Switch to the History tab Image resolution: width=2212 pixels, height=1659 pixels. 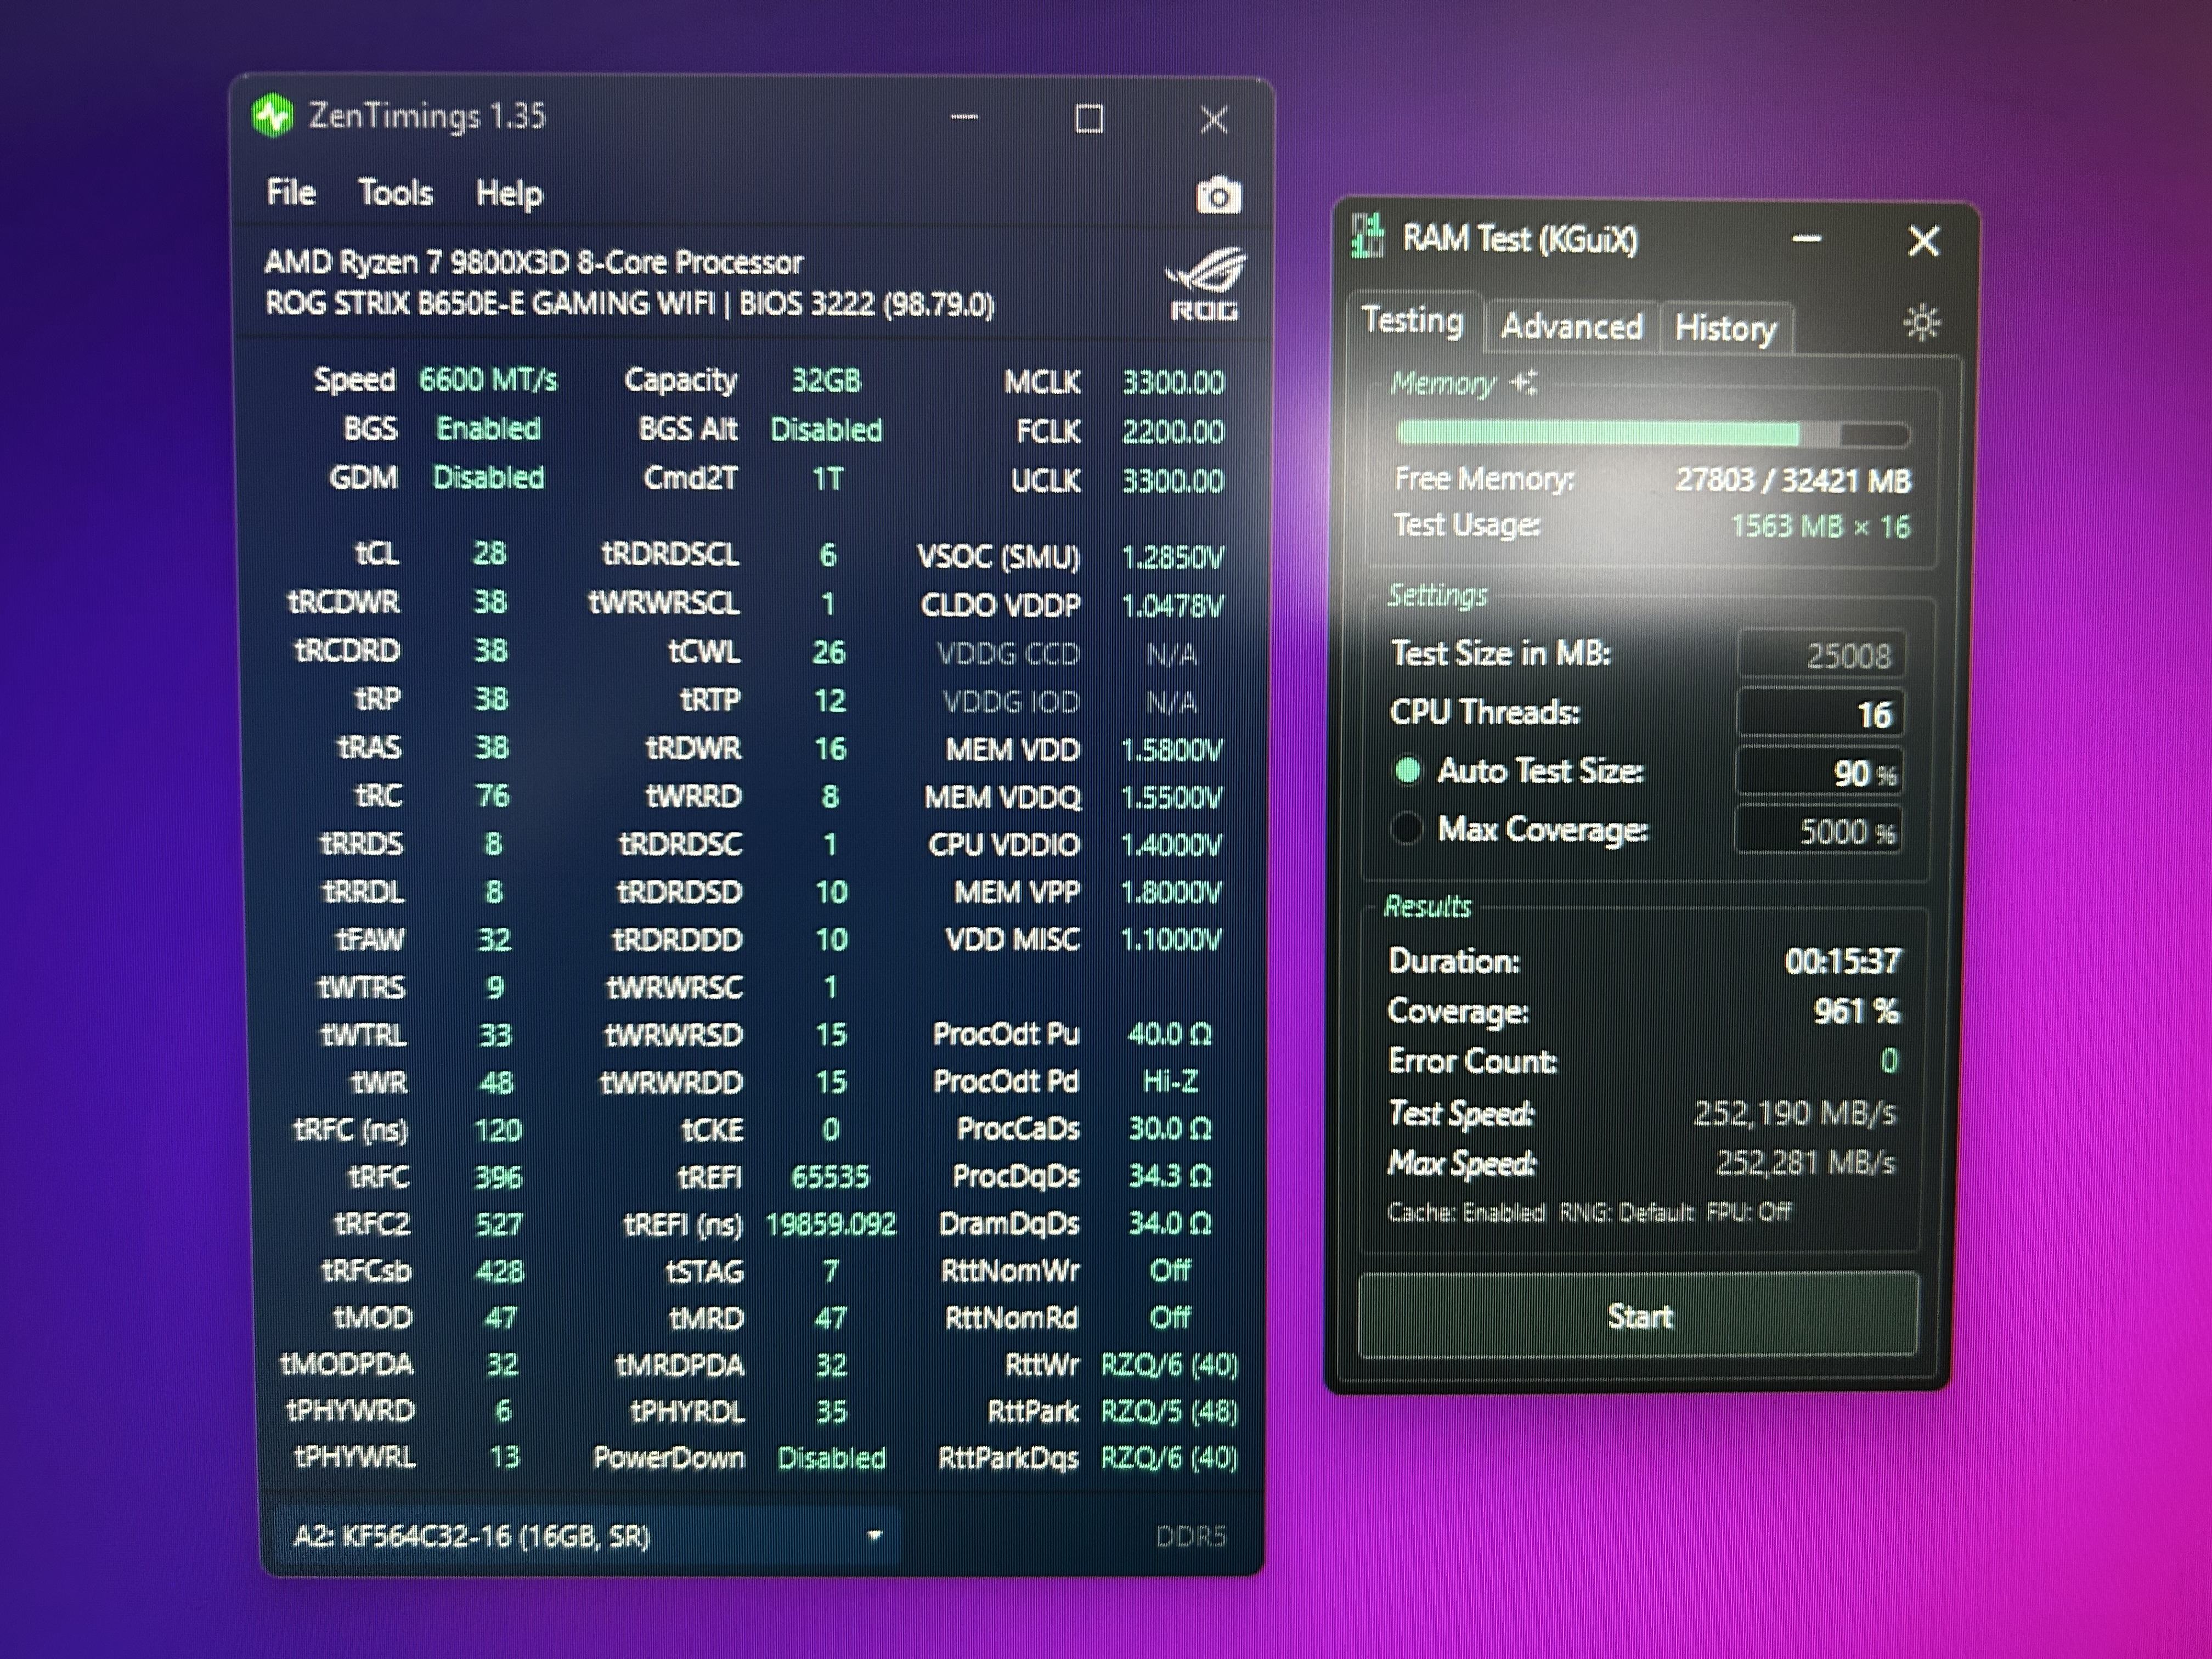tap(1725, 328)
